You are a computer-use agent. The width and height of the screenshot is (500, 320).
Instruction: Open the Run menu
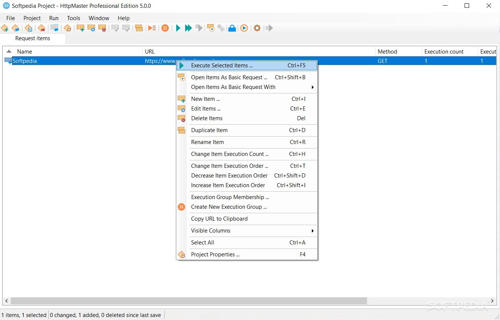[54, 18]
